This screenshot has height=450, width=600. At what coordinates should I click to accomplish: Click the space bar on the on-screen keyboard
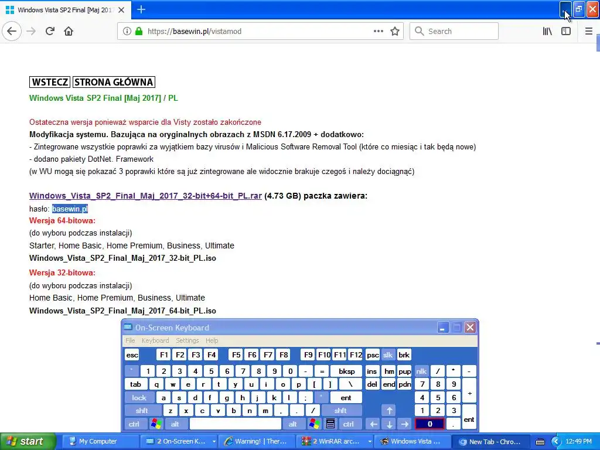point(236,424)
